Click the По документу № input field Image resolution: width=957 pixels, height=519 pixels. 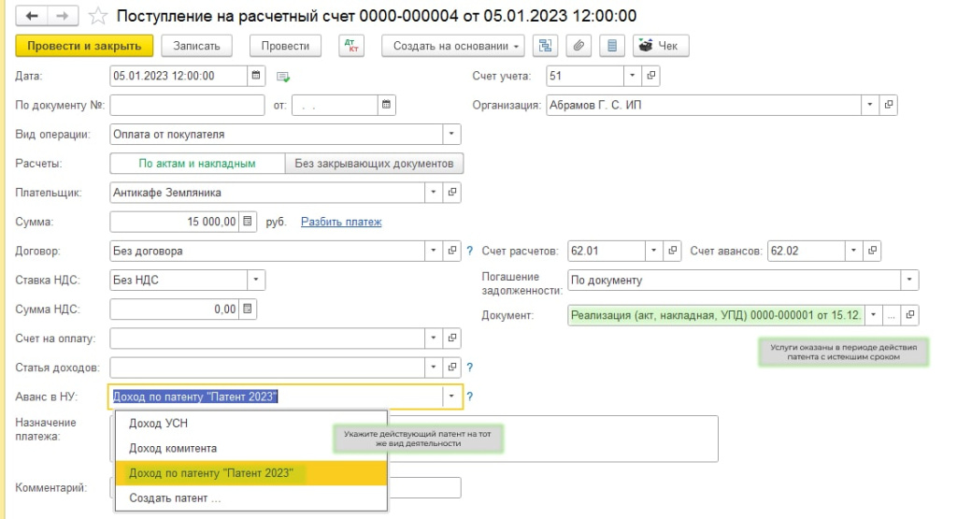pyautogui.click(x=187, y=105)
